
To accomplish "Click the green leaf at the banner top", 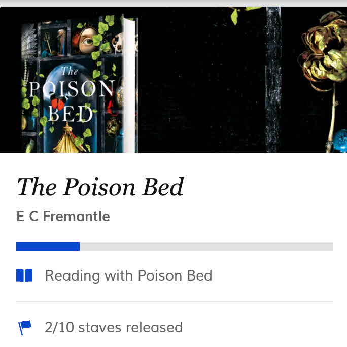I will pos(235,15).
